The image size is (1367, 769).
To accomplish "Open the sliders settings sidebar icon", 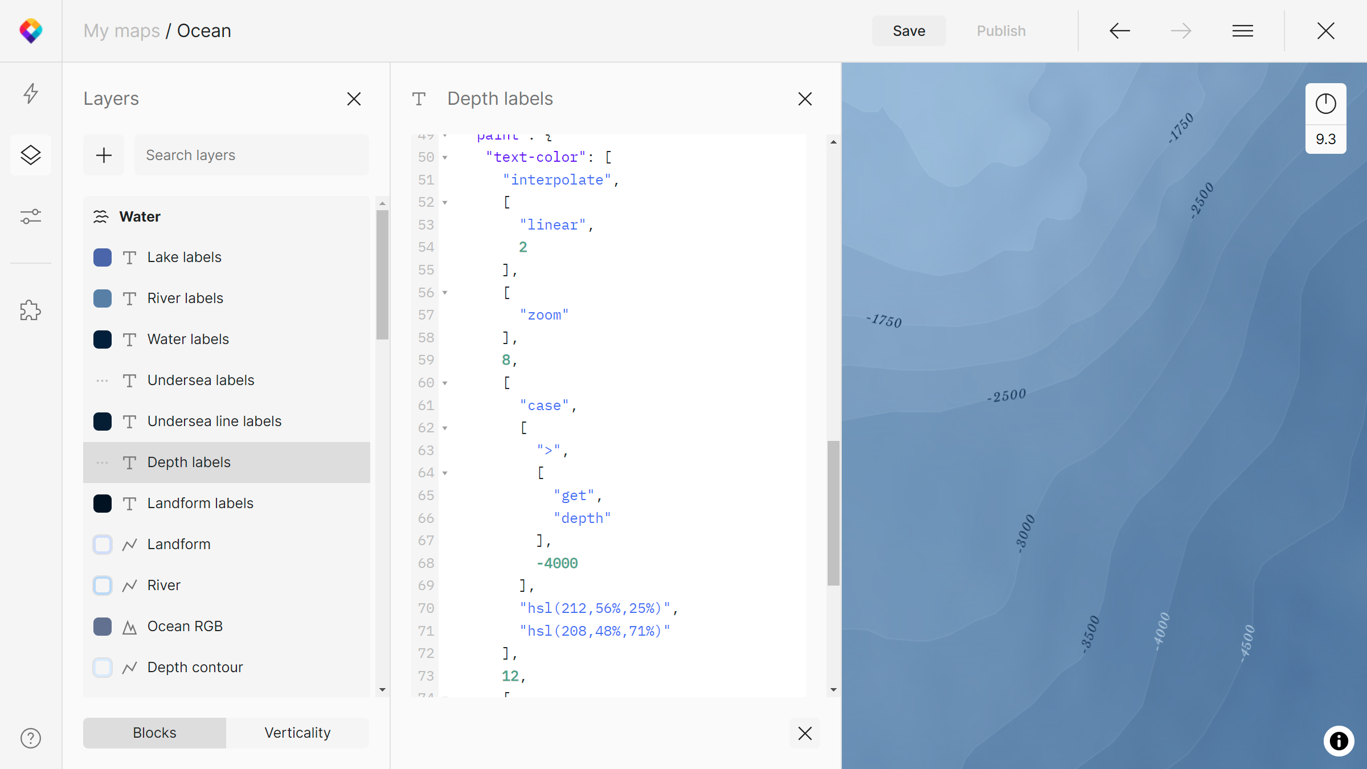I will (x=31, y=216).
